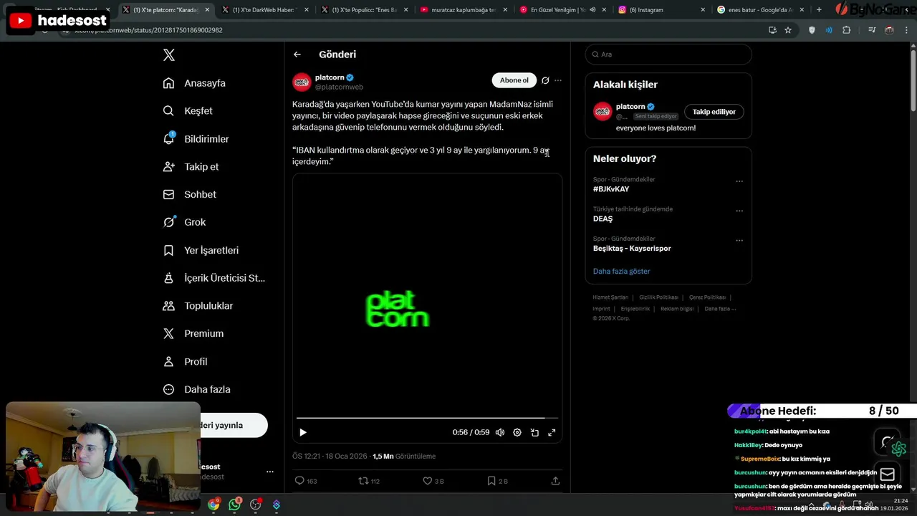
Task: Open more options for Beşiktaş - Kayserispor
Action: 739,240
